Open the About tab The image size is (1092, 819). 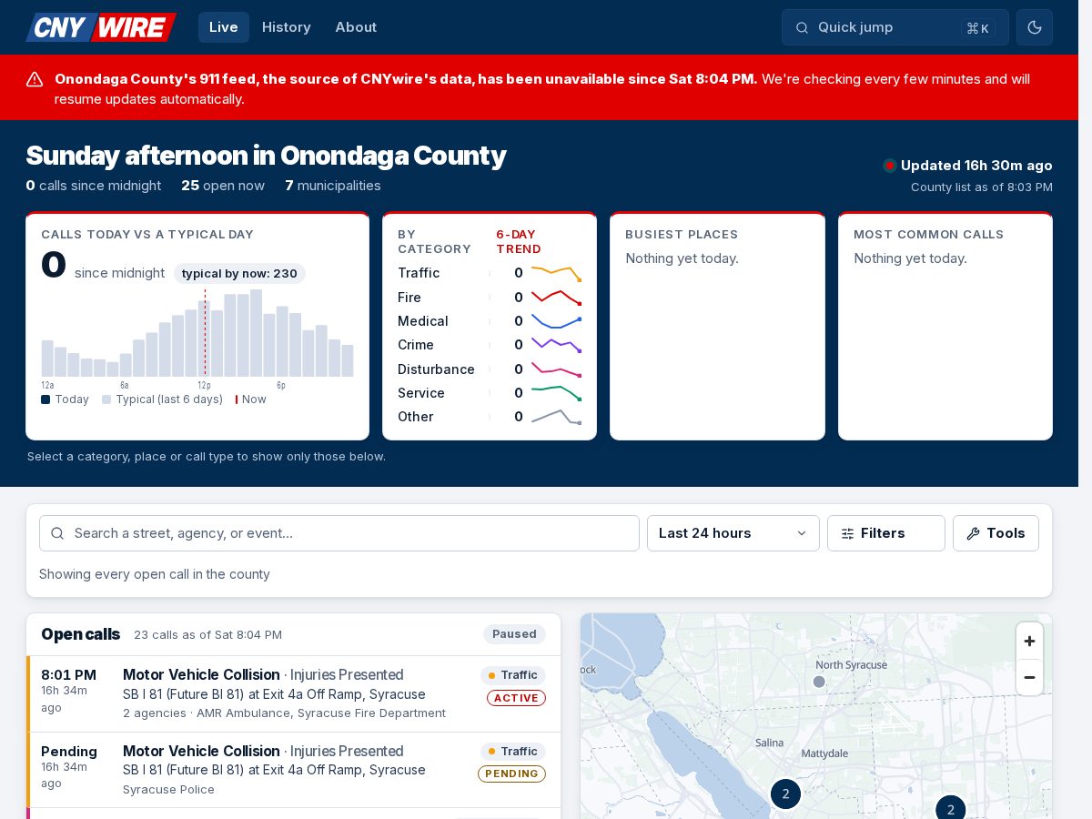coord(356,27)
